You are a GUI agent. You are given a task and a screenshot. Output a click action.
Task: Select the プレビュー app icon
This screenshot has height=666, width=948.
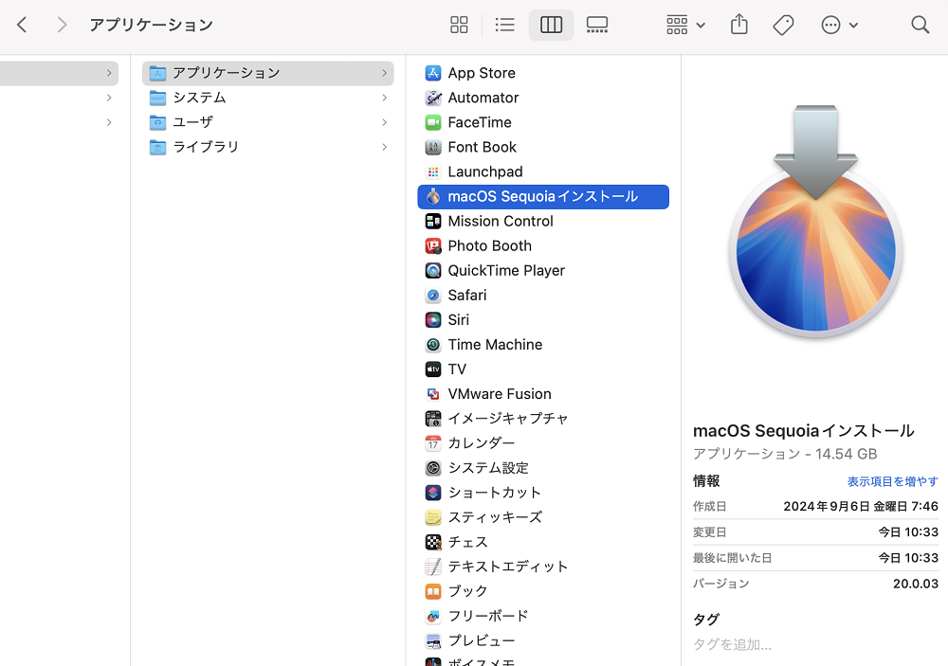pyautogui.click(x=433, y=641)
